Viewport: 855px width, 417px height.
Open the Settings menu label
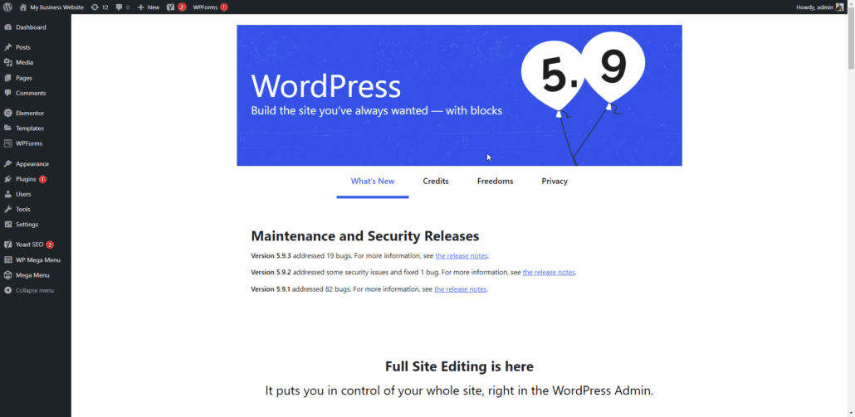(x=27, y=225)
